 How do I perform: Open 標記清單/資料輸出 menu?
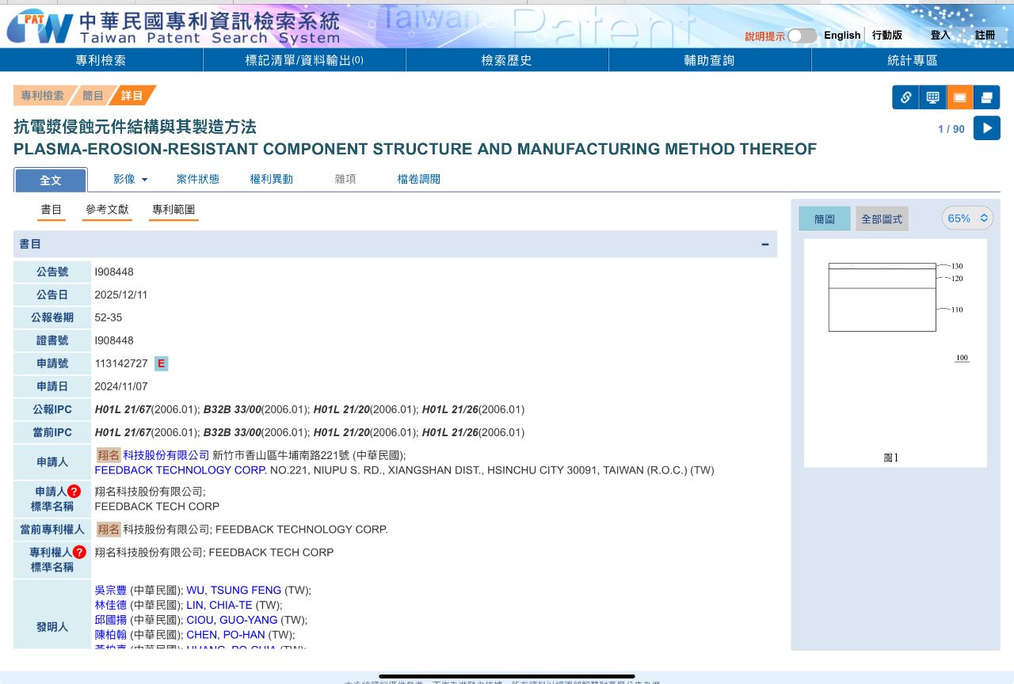(304, 60)
